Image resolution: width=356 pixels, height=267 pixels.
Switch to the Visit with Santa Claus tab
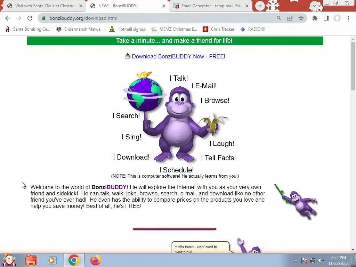[x=43, y=6]
